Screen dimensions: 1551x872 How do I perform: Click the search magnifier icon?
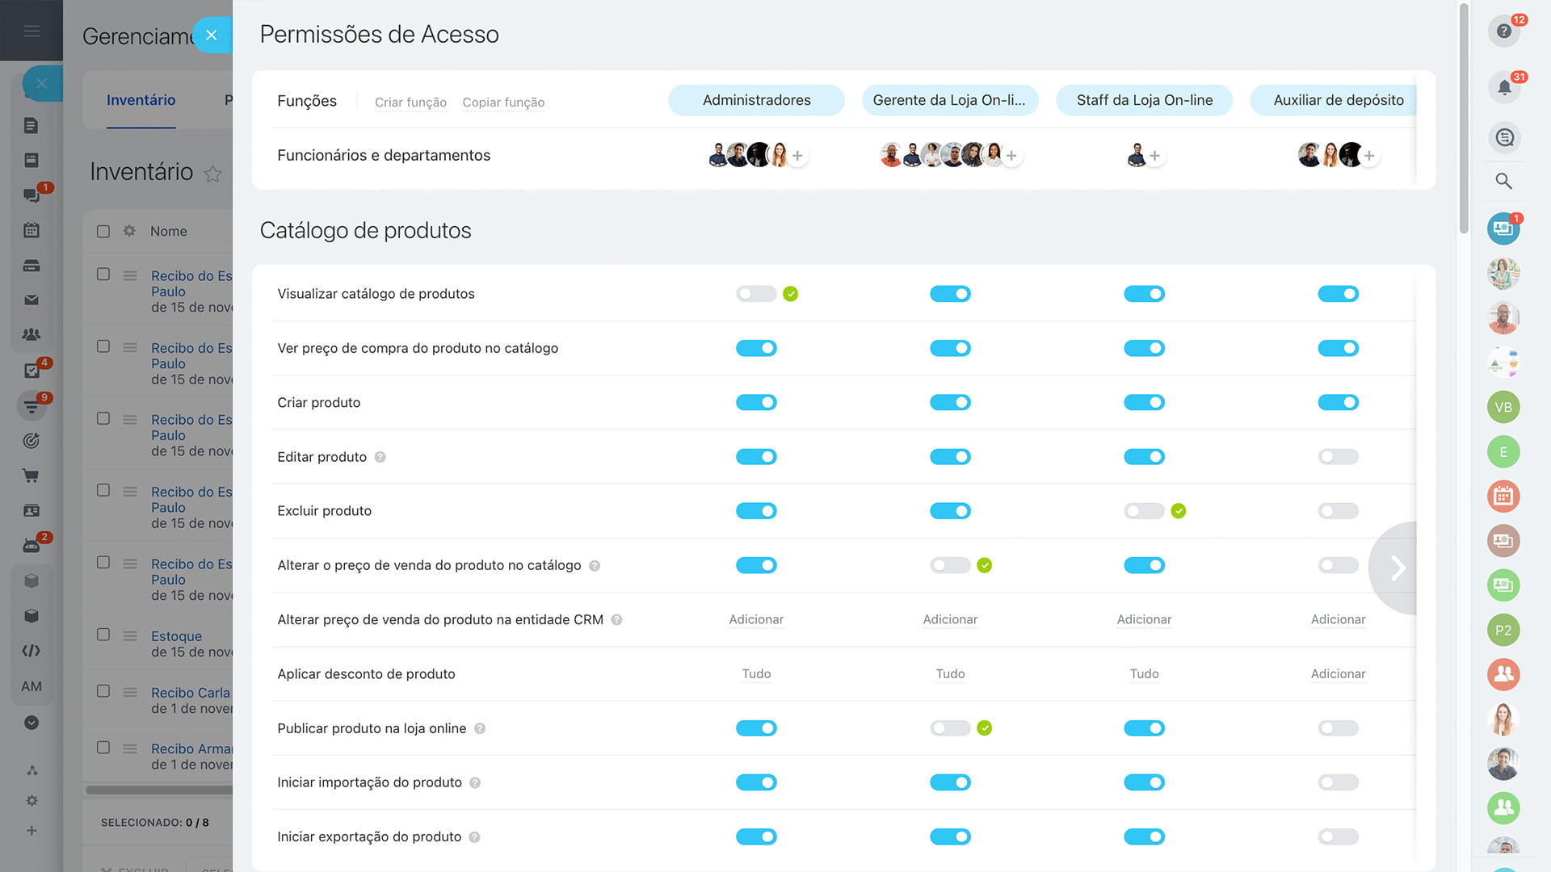[x=1503, y=181]
